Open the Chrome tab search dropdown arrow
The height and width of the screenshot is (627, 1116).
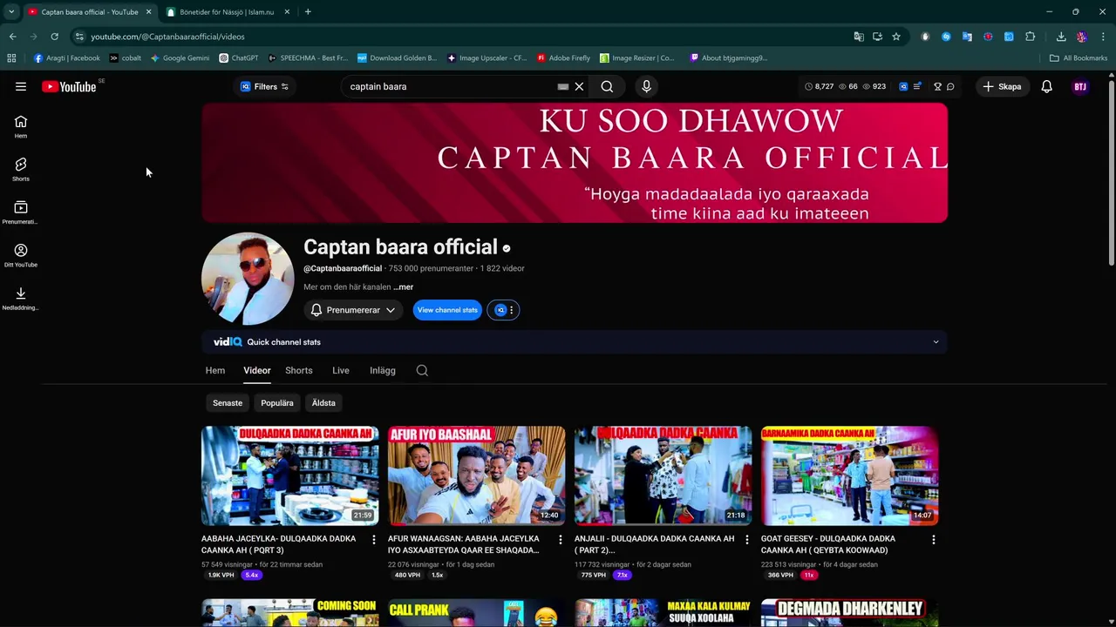pyautogui.click(x=11, y=12)
